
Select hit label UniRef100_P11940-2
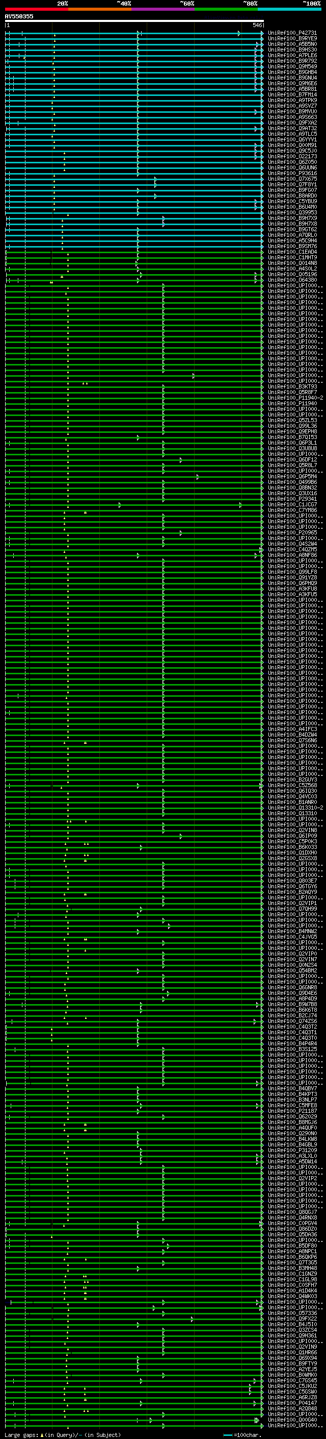295,398
